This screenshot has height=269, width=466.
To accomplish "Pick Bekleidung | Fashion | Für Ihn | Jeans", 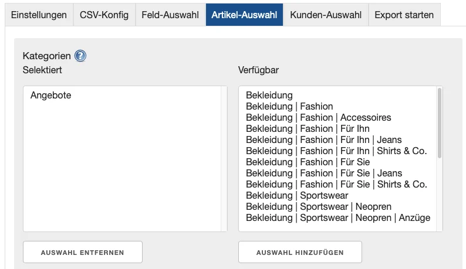I will pos(324,139).
